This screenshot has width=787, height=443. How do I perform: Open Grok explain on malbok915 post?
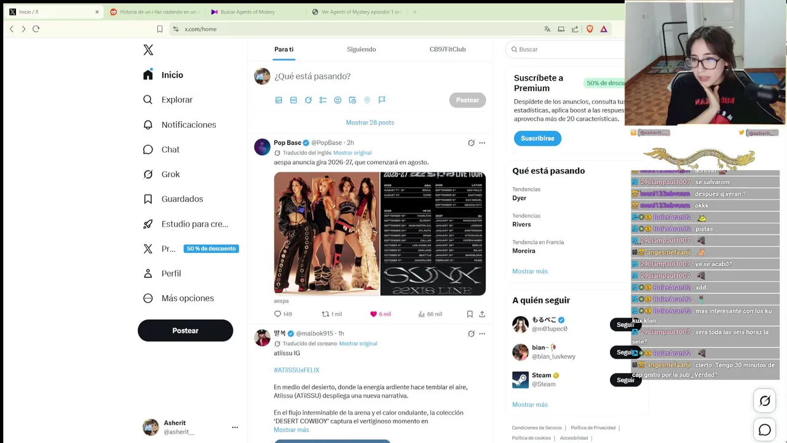(471, 333)
